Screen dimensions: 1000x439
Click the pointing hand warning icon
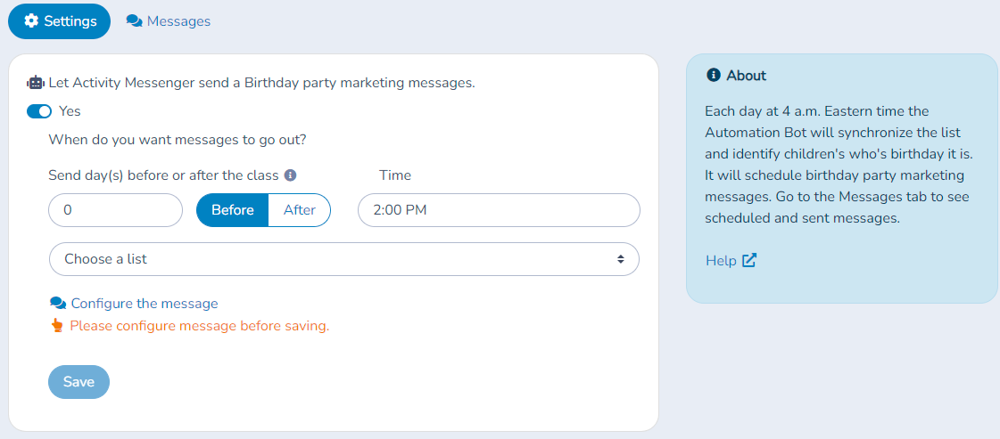click(57, 326)
